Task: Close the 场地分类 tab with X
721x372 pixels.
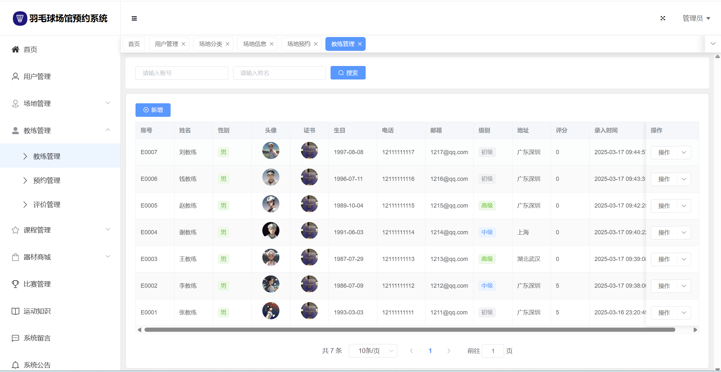Action: click(x=228, y=44)
